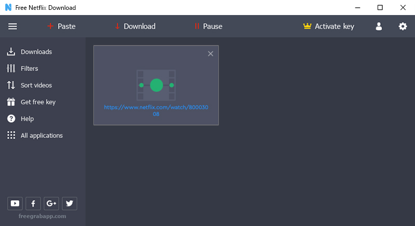
Task: Maximize the Free Netflix Download window
Action: (x=380, y=7)
